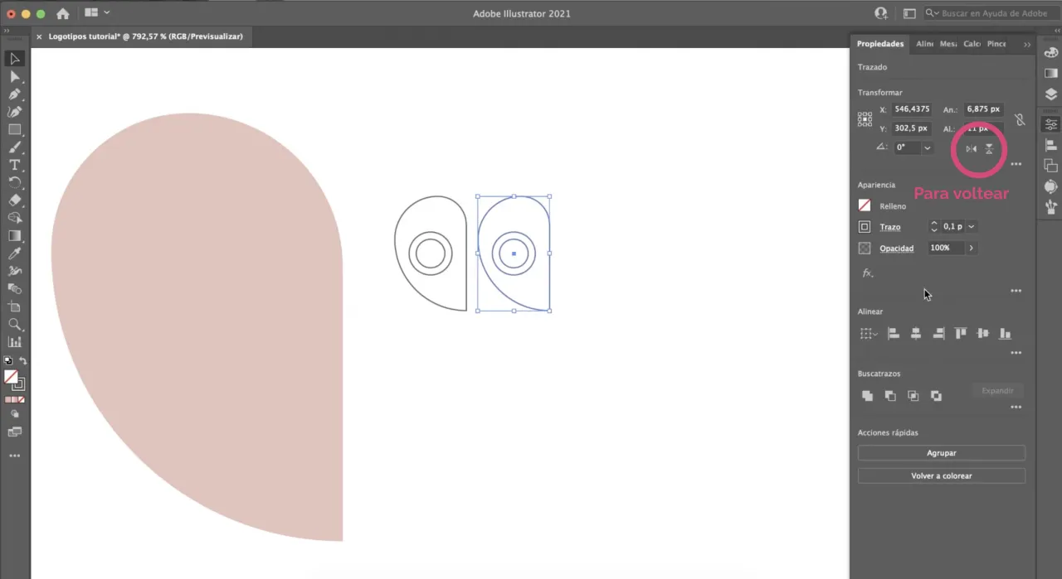Flip the selected shape horizontally

coord(972,148)
